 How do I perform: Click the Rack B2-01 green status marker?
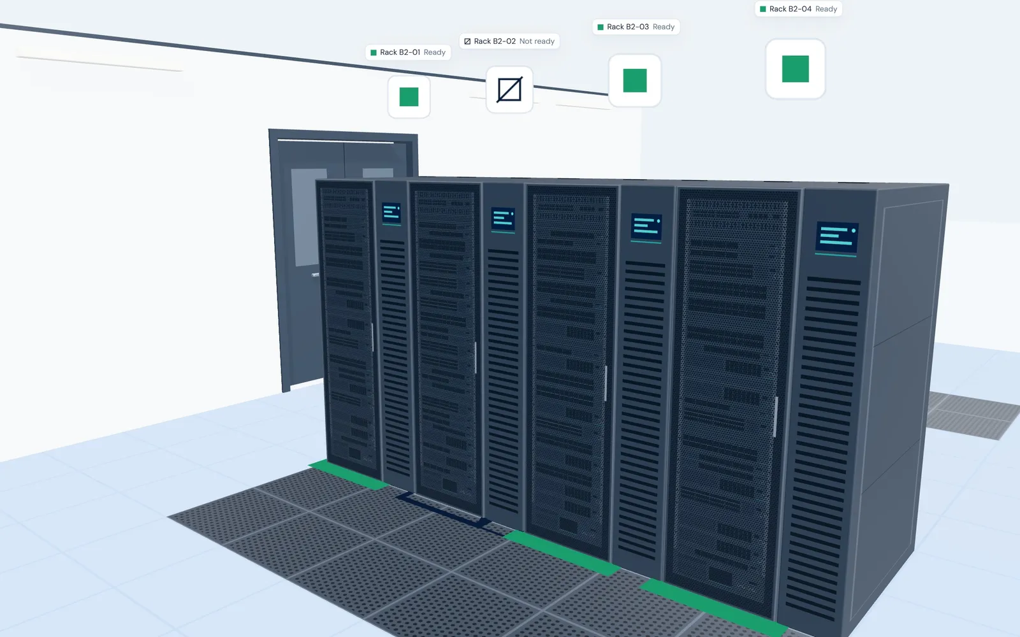click(x=409, y=97)
